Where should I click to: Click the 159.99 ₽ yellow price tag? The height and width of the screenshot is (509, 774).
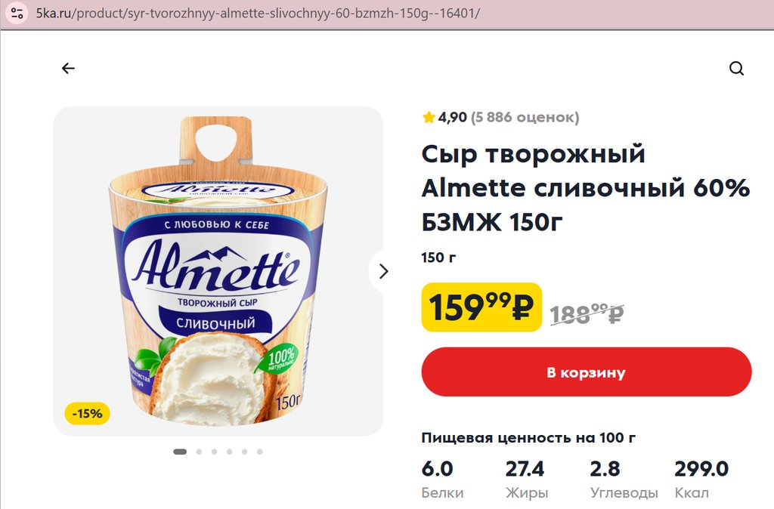[481, 307]
